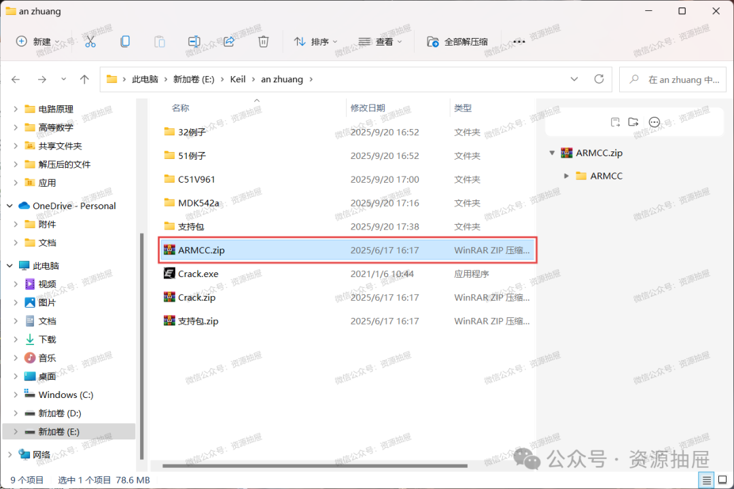Screen dimensions: 734x489
Task: Open the 查看 view dropdown
Action: pyautogui.click(x=380, y=41)
